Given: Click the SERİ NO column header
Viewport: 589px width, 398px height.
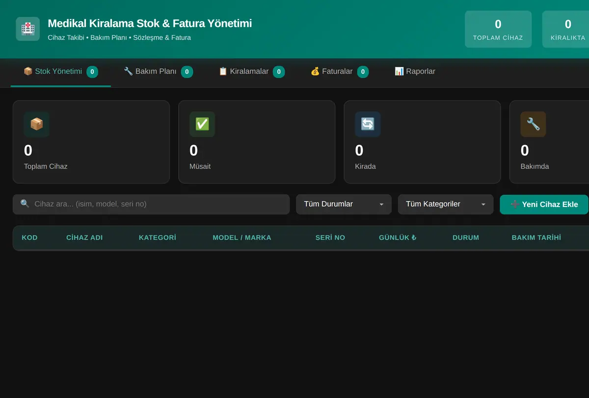Looking at the screenshot, I should click(x=330, y=238).
